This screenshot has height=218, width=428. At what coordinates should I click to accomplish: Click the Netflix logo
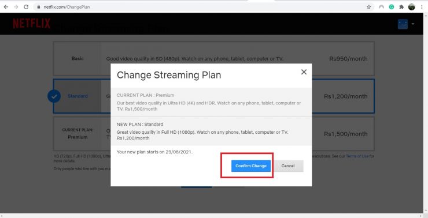click(31, 24)
